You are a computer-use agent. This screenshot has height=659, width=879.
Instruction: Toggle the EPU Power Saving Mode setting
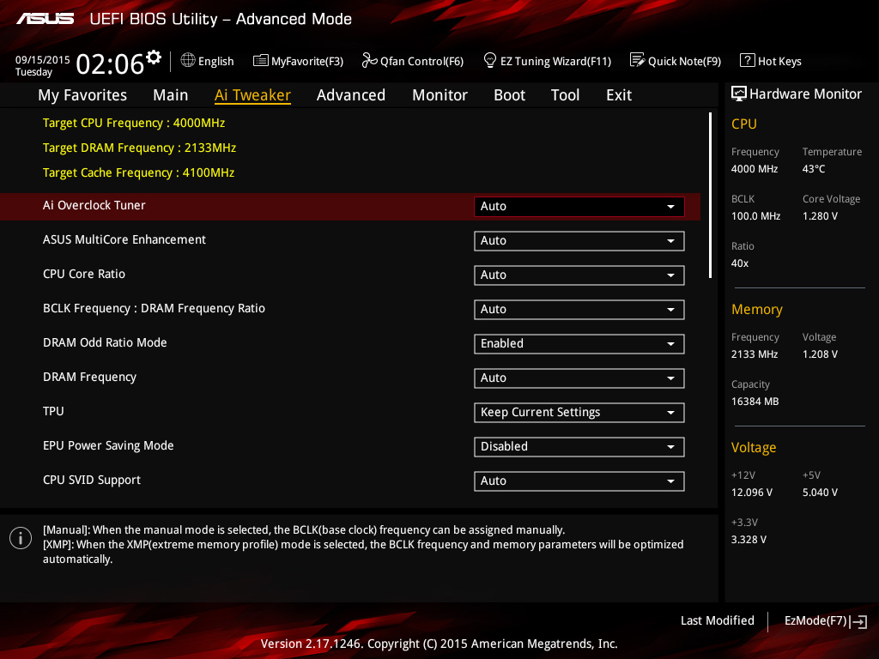click(x=579, y=447)
